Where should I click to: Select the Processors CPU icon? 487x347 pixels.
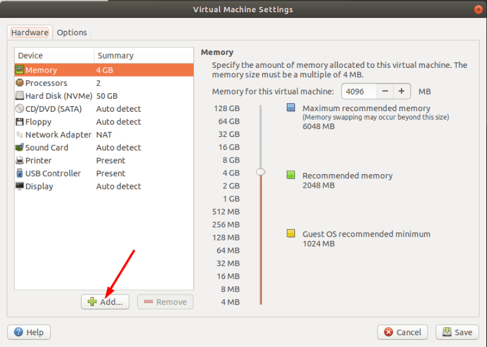click(x=20, y=83)
